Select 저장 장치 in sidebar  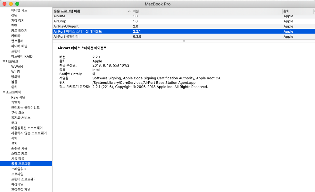[x=18, y=20]
